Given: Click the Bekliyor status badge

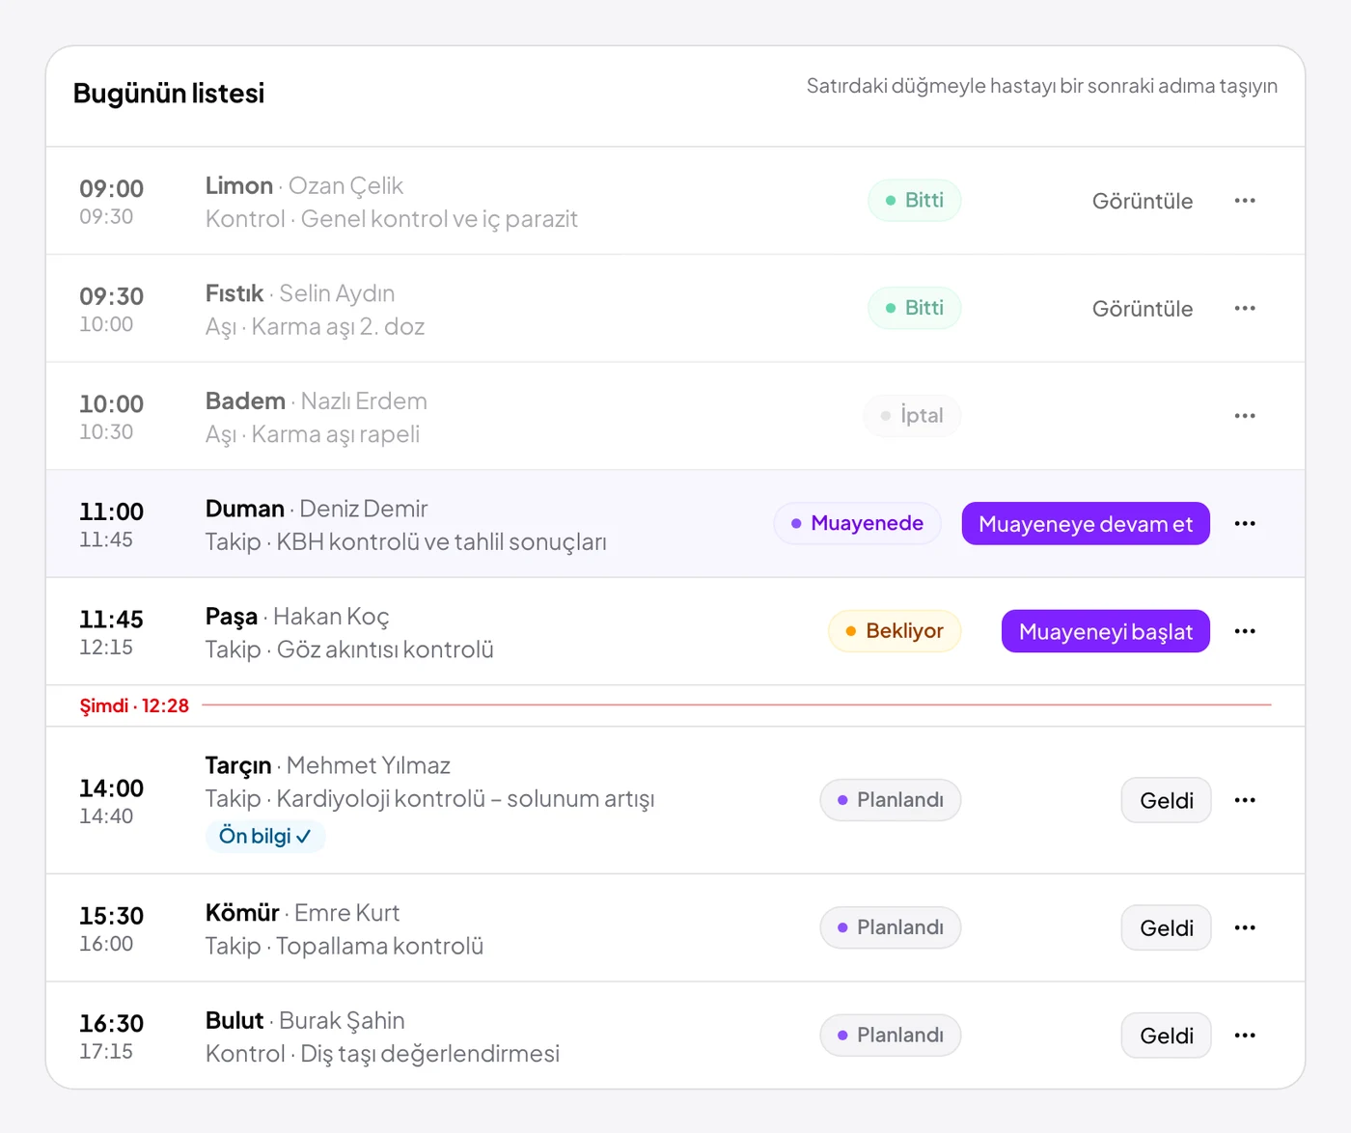Looking at the screenshot, I should (895, 631).
